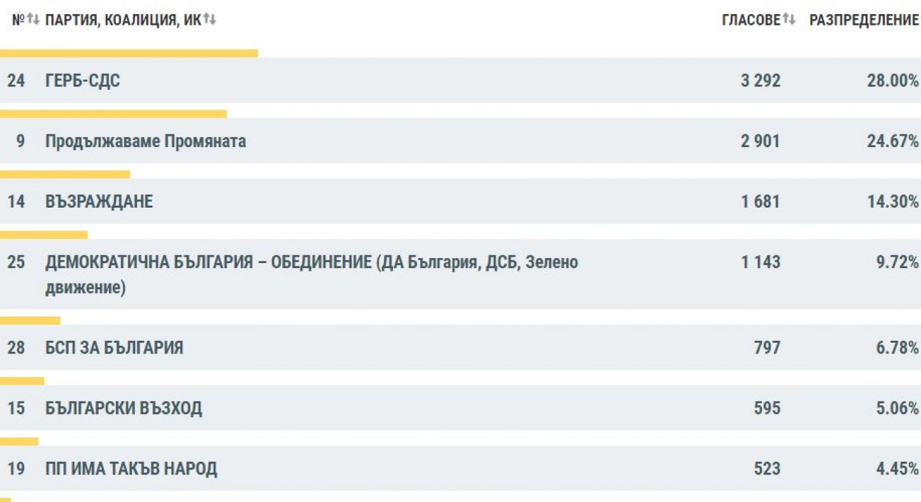Click yellow result bar above Продължаваме Промяната

pos(113,114)
